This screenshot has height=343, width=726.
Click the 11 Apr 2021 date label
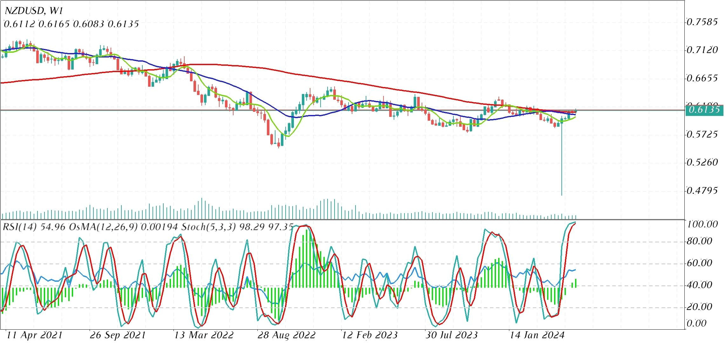(35, 335)
